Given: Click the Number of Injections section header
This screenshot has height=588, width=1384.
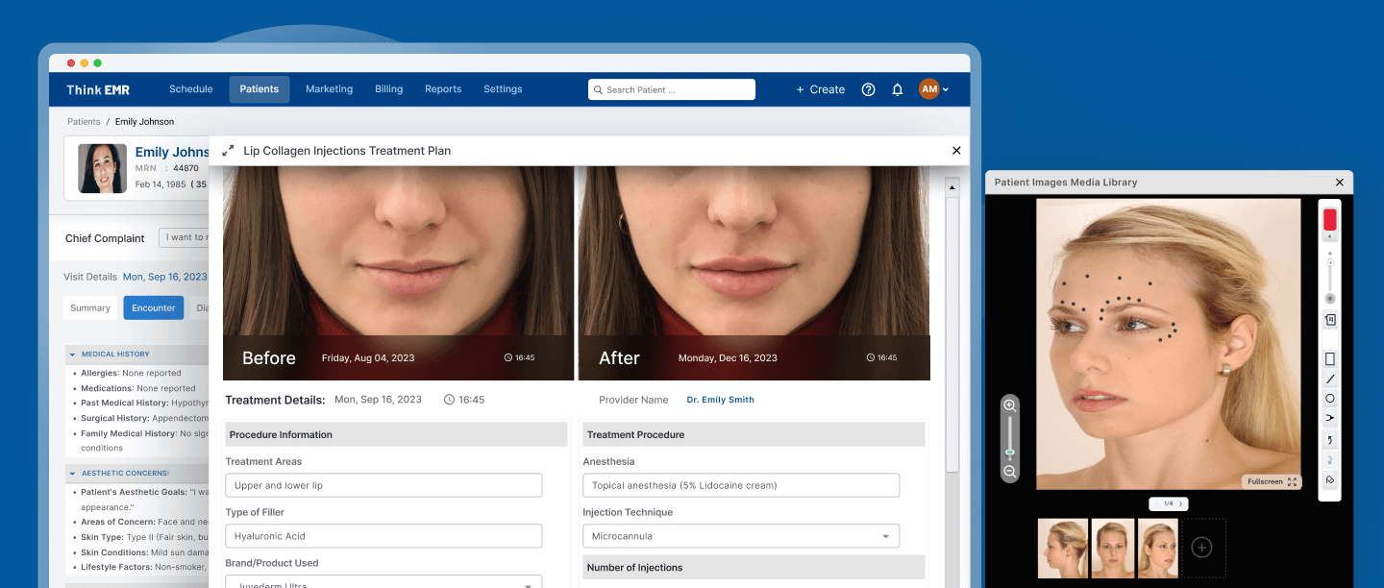Looking at the screenshot, I should click(754, 567).
